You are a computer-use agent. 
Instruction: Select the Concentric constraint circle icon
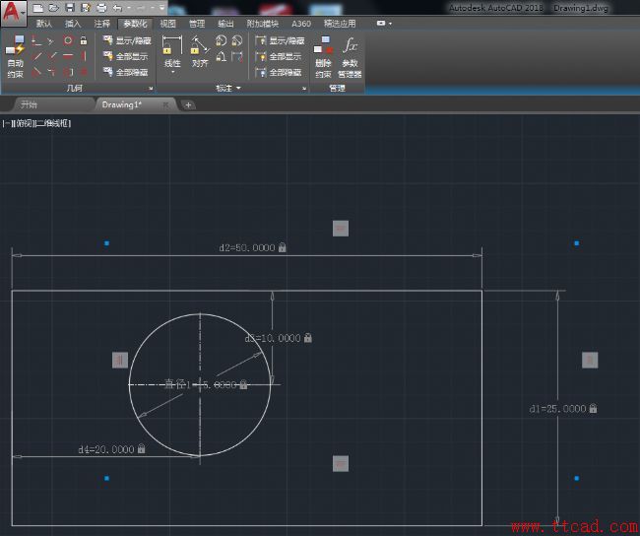68,40
